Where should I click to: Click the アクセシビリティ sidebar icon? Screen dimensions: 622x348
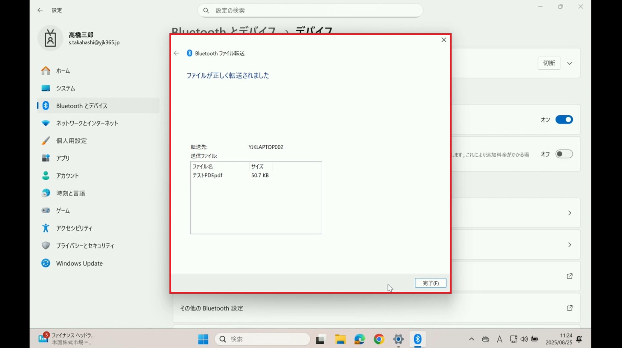pyautogui.click(x=46, y=228)
